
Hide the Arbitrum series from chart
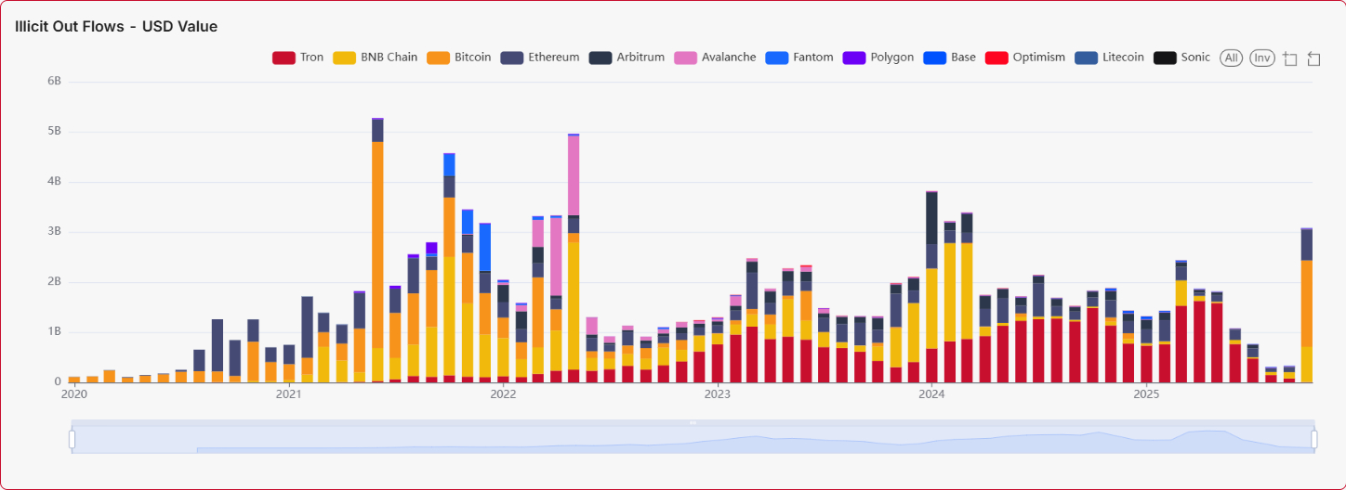click(x=627, y=58)
